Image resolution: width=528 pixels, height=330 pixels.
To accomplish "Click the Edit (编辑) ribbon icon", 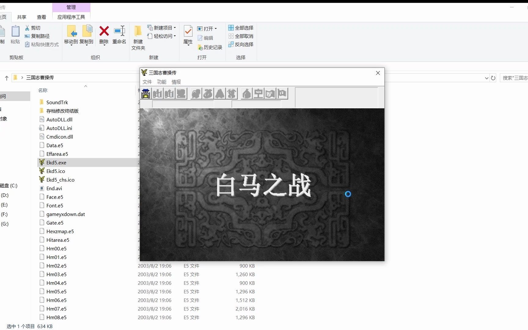I will [x=200, y=38].
